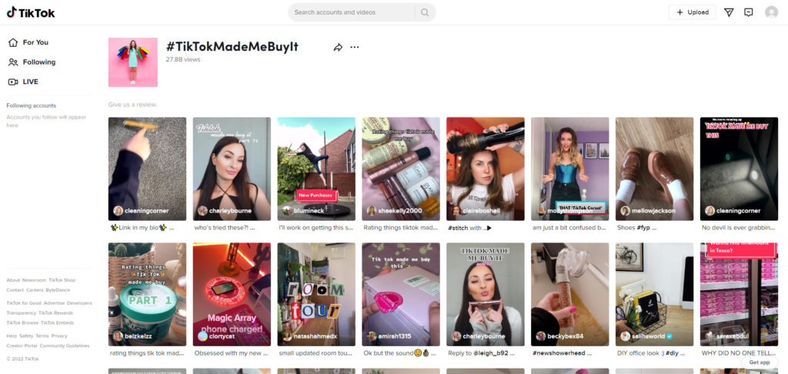This screenshot has height=374, width=788.
Task: Click the salihsworld verified badge
Action: [669, 336]
